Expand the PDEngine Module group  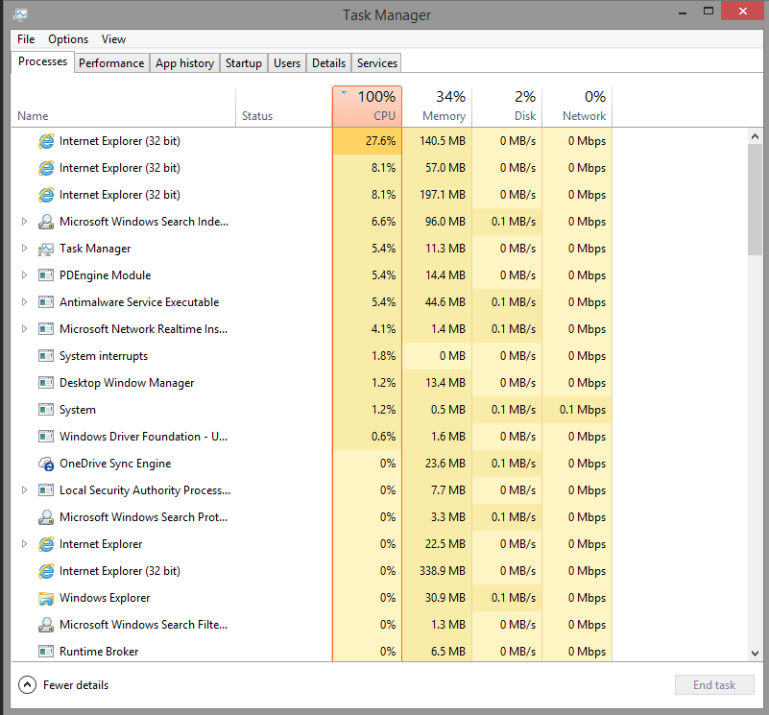[x=24, y=275]
